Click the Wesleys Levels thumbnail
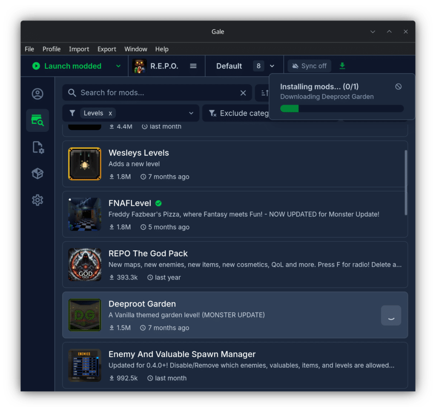 pos(85,164)
